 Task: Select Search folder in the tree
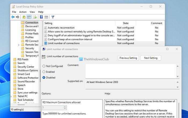pos(21,63)
